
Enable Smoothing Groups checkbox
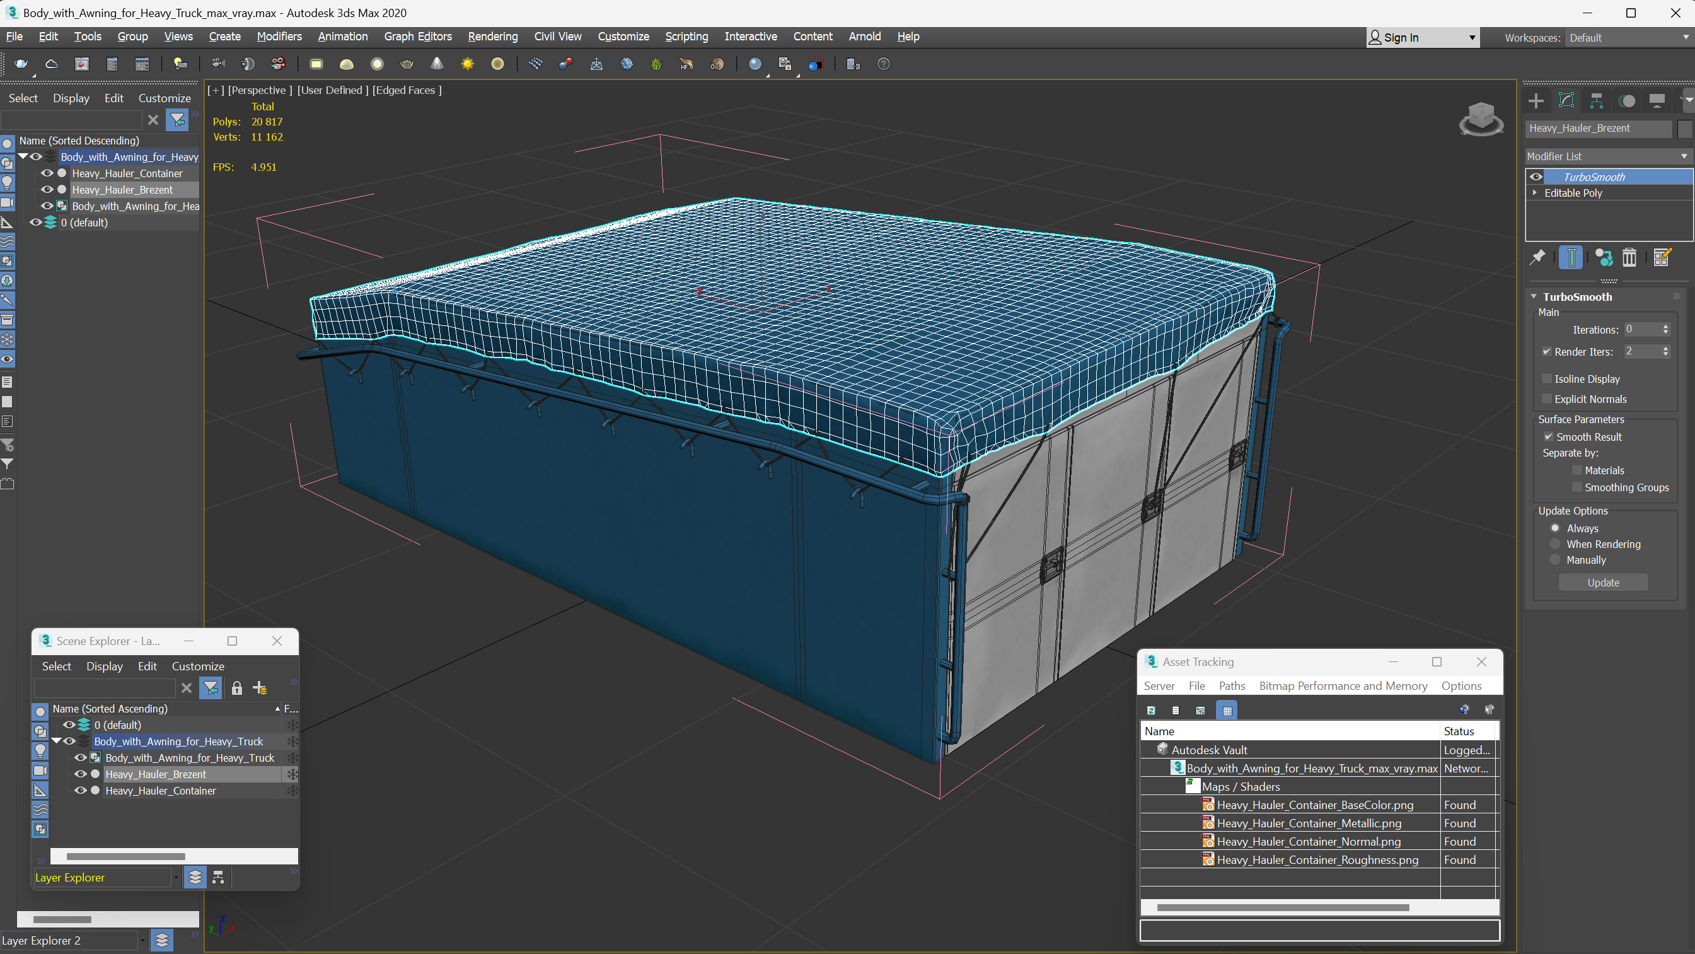[x=1576, y=487]
